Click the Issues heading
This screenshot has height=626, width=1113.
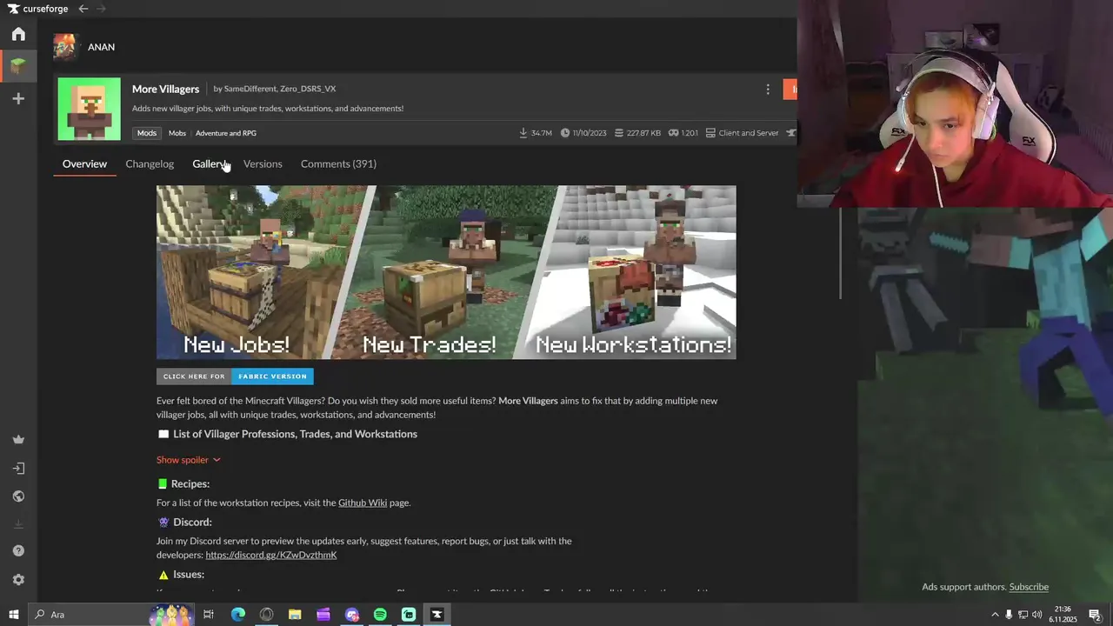(x=189, y=574)
